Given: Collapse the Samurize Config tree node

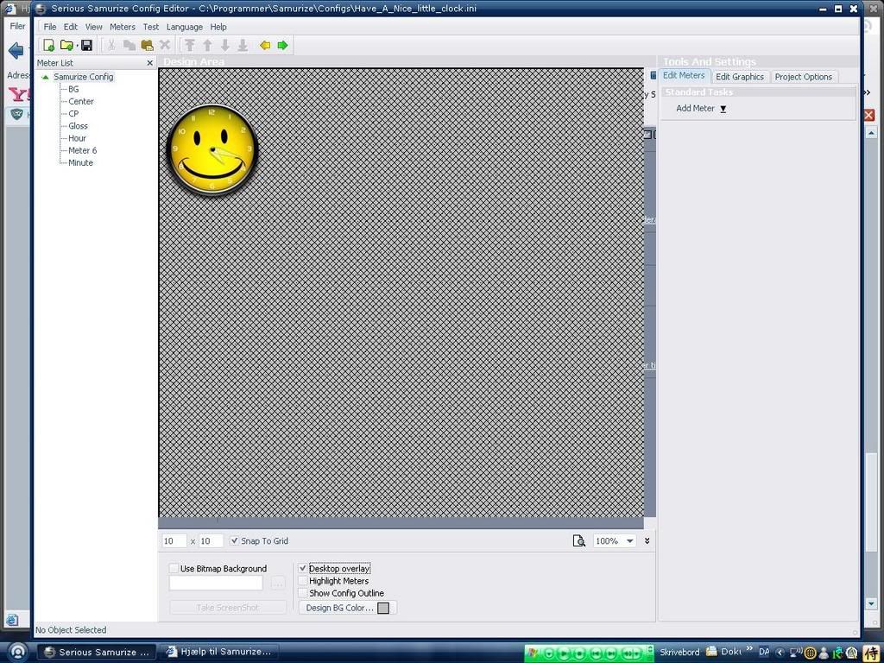Looking at the screenshot, I should [x=45, y=77].
